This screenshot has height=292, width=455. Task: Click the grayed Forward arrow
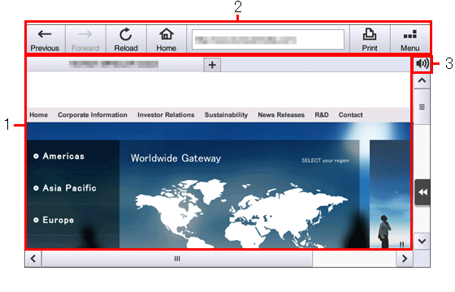pos(85,39)
